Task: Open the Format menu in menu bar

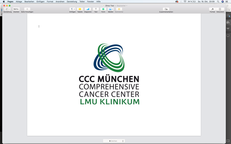Action: pos(50,1)
